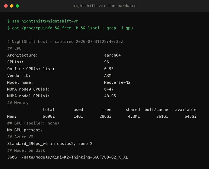Image resolution: width=209 pixels, height=169 pixels.
Task: Click the value '0-95'
Action: (x=109, y=69)
